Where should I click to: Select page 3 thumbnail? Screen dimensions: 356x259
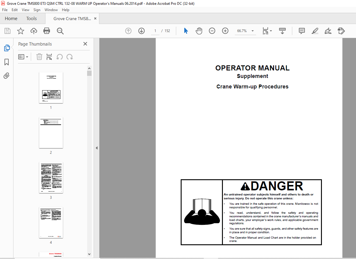(51, 178)
